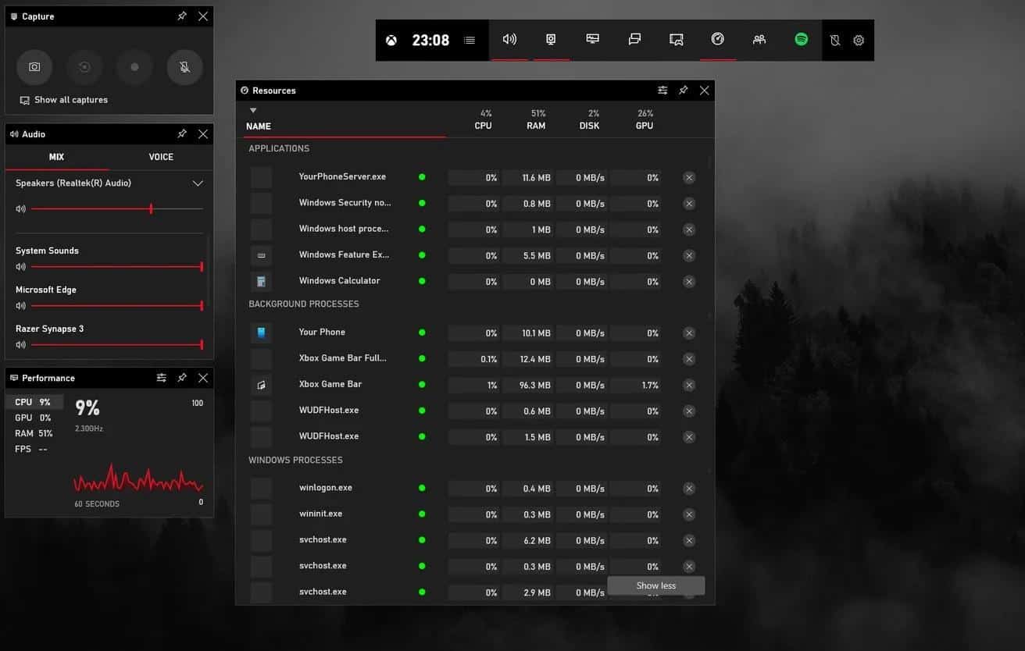This screenshot has width=1025, height=651.
Task: Toggle the Capture widget icon in top bar
Action: coord(551,39)
